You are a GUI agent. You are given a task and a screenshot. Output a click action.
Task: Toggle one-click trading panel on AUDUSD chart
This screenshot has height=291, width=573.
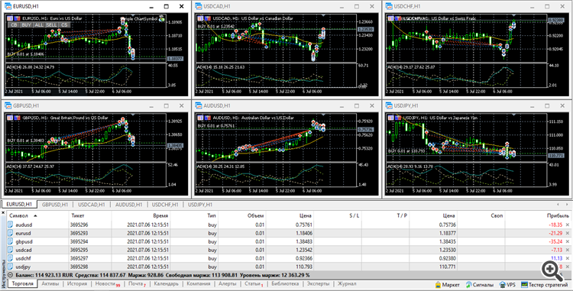click(x=207, y=118)
